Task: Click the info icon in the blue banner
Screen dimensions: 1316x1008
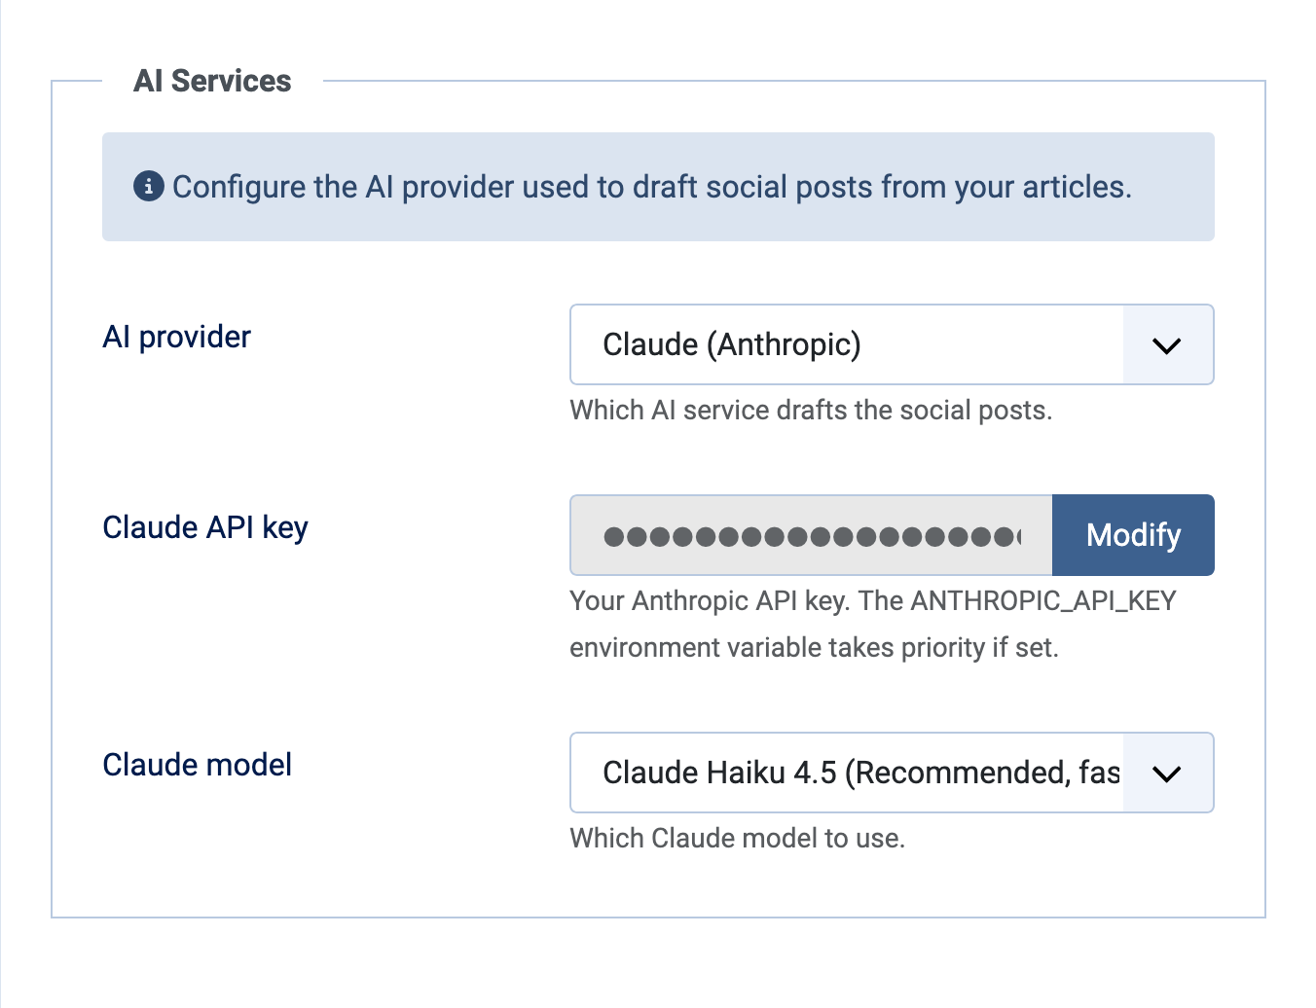Action: pyautogui.click(x=148, y=186)
